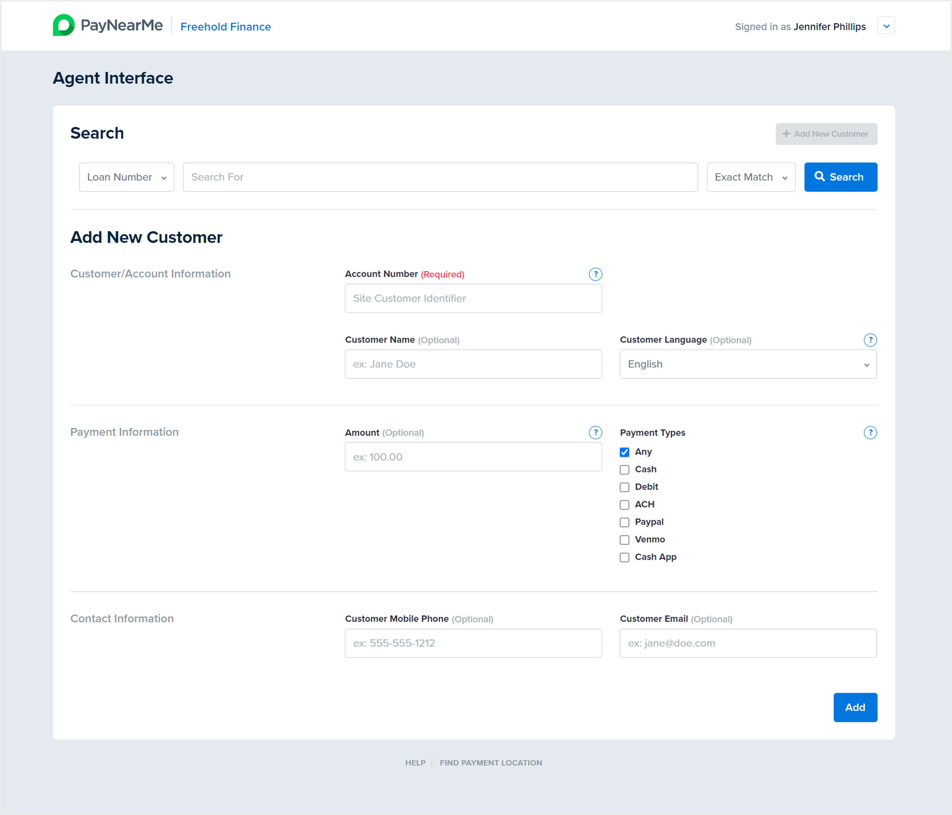The width and height of the screenshot is (952, 815).
Task: Expand the signed-in user account menu
Action: [886, 26]
